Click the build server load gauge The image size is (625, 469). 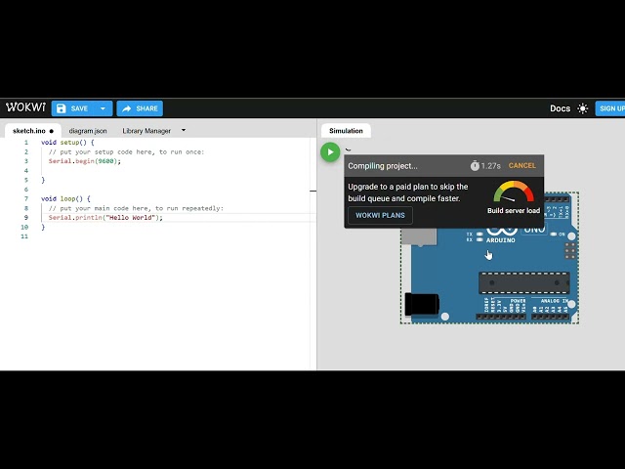[x=514, y=192]
